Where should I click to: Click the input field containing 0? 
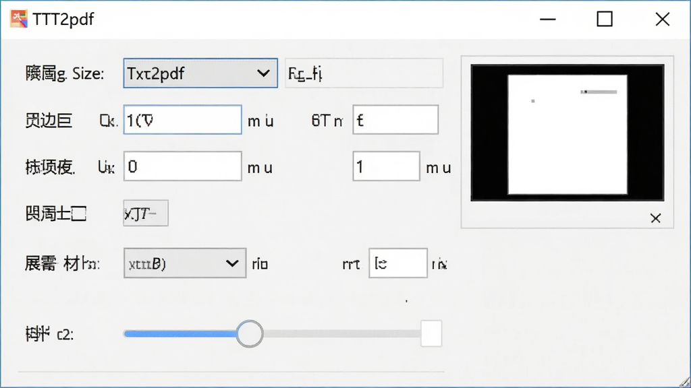click(182, 166)
